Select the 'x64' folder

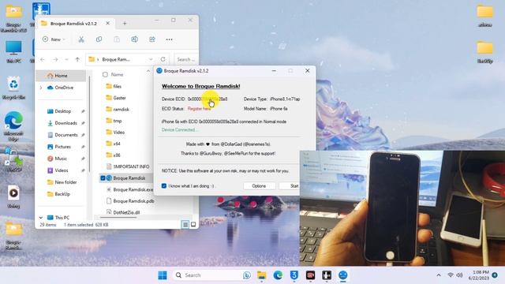tap(117, 144)
